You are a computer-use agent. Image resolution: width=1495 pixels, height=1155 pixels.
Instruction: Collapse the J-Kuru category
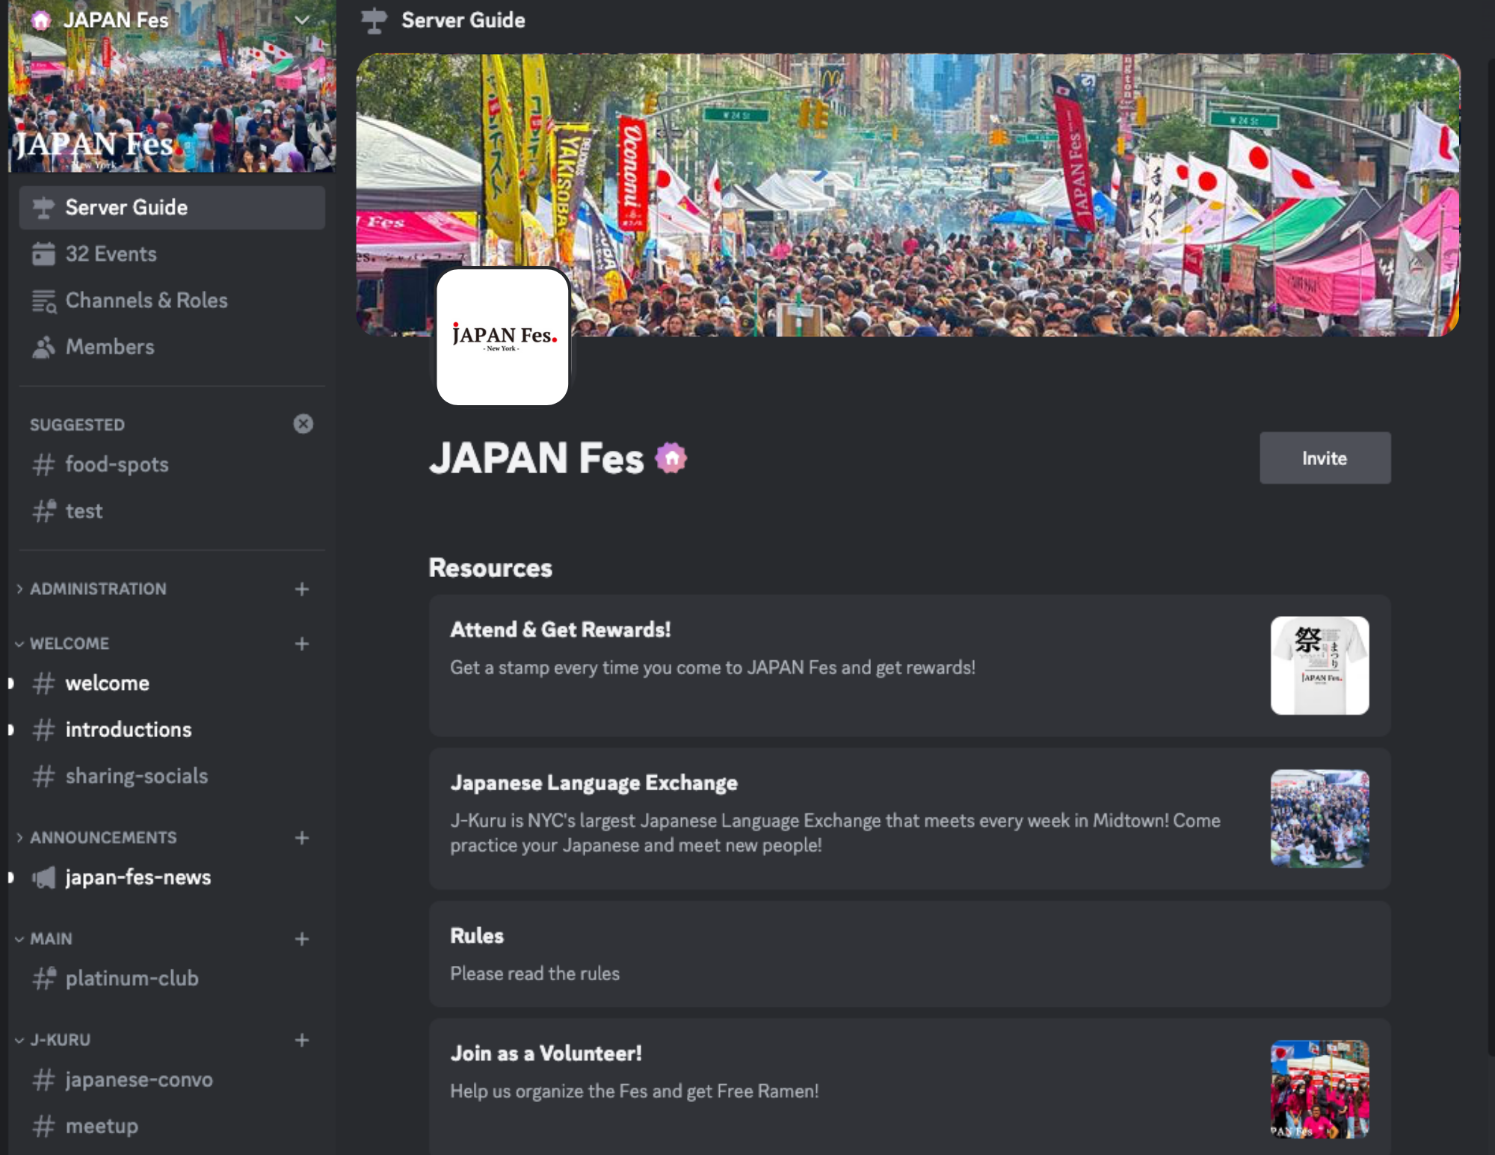click(x=60, y=1040)
